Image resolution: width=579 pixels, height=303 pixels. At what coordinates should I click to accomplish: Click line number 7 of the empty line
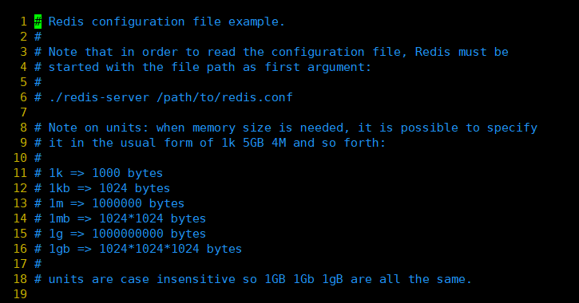click(x=24, y=112)
